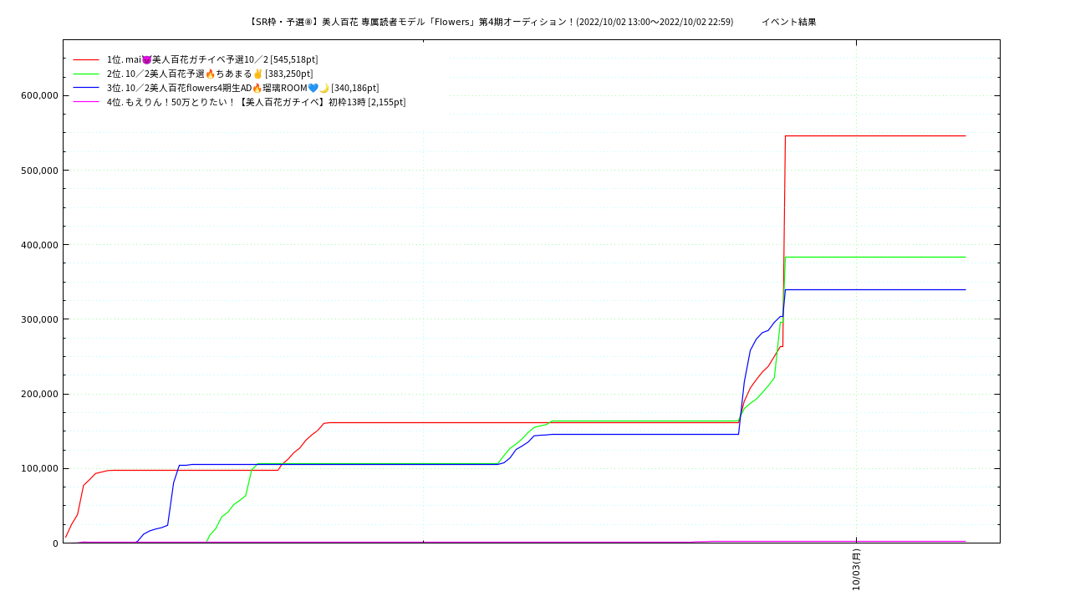This screenshot has width=1070, height=602.
Task: Click the 100,000 y-axis label
Action: click(x=38, y=468)
